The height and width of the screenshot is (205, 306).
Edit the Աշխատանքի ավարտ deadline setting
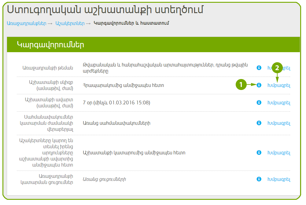pos(279,103)
